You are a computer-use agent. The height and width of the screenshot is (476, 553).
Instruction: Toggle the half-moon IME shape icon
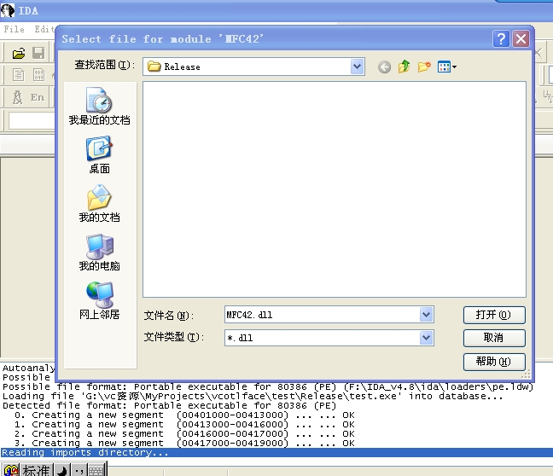(x=63, y=471)
